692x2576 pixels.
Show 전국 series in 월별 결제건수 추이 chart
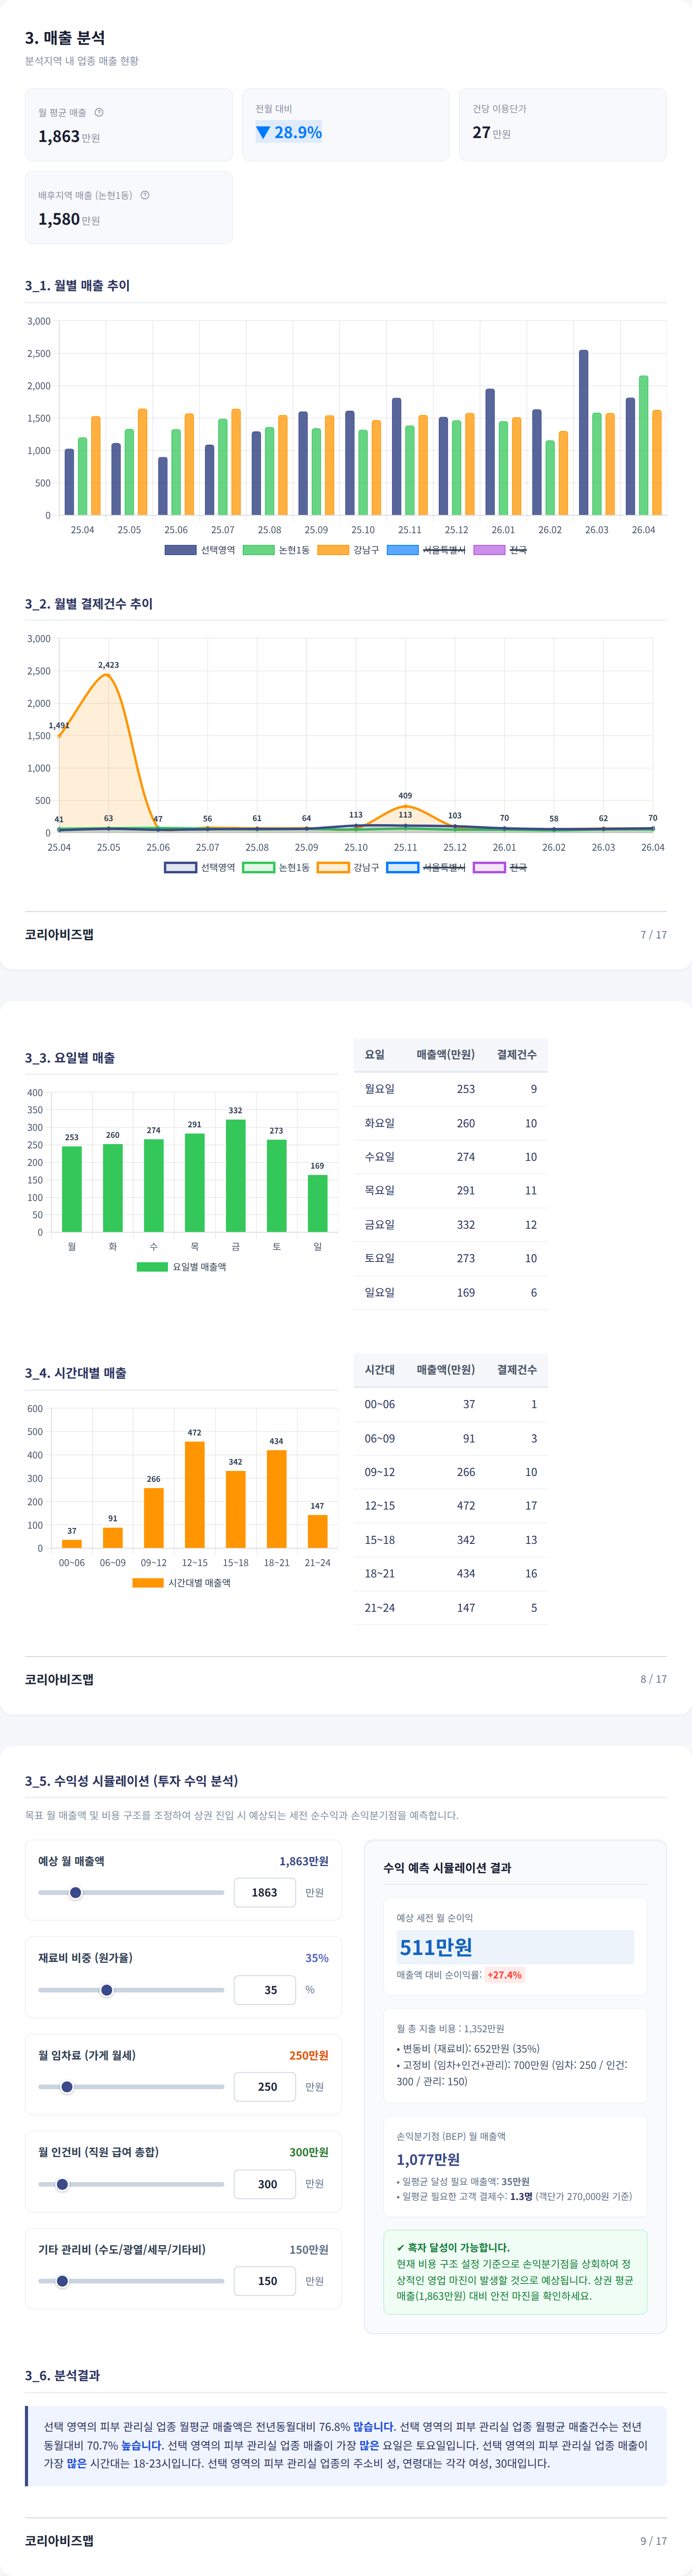(500, 867)
